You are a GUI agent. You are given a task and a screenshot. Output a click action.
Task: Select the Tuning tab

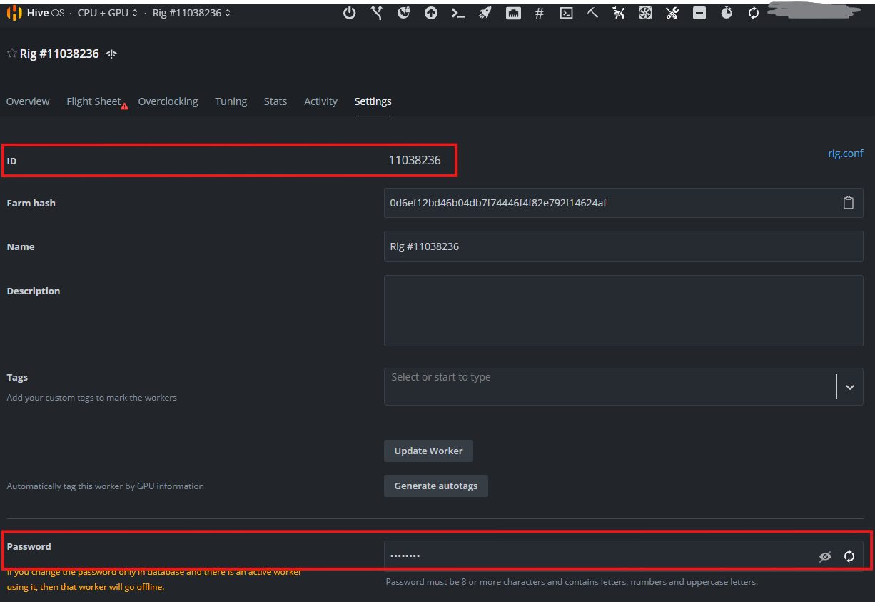tap(231, 101)
